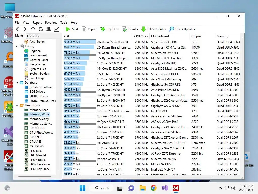Sort by the Chipset column header
Viewport: 258px width, 194px height.
coord(202,36)
